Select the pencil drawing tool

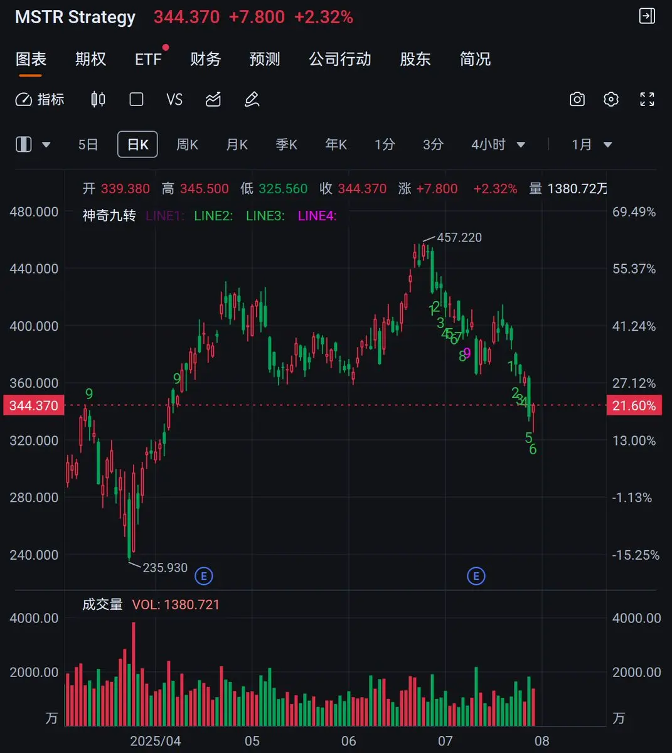coord(252,99)
